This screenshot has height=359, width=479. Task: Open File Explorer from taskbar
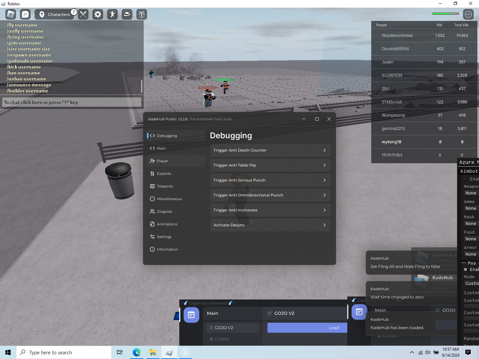click(153, 352)
